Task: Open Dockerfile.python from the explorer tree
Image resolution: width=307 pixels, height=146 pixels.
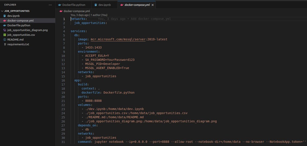Action: [x=19, y=25]
